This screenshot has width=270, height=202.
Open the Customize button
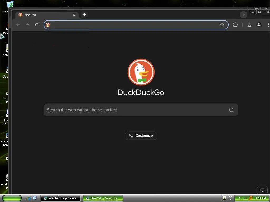141,136
